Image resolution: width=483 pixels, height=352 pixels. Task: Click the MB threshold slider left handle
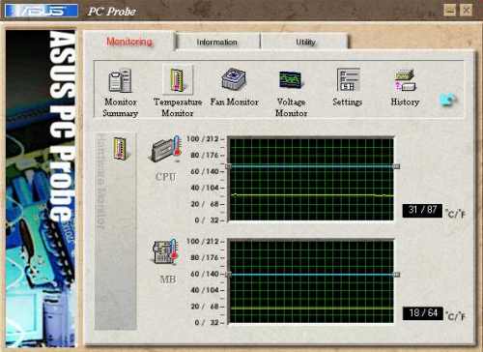[x=228, y=275]
